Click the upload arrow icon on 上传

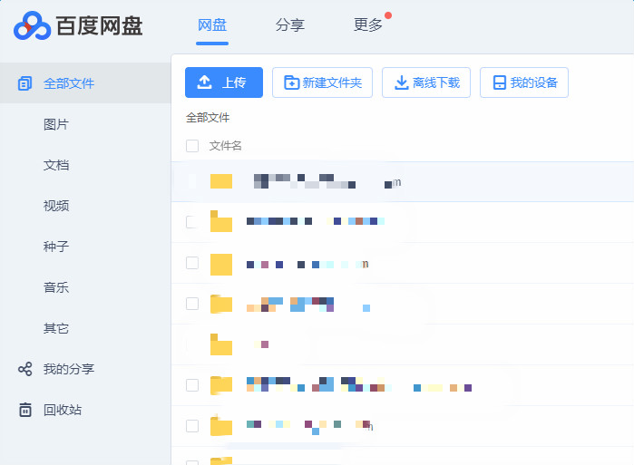pos(205,82)
